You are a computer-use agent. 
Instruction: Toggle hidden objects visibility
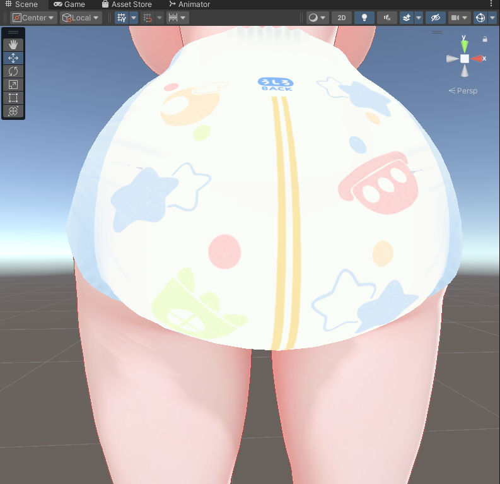pos(436,18)
